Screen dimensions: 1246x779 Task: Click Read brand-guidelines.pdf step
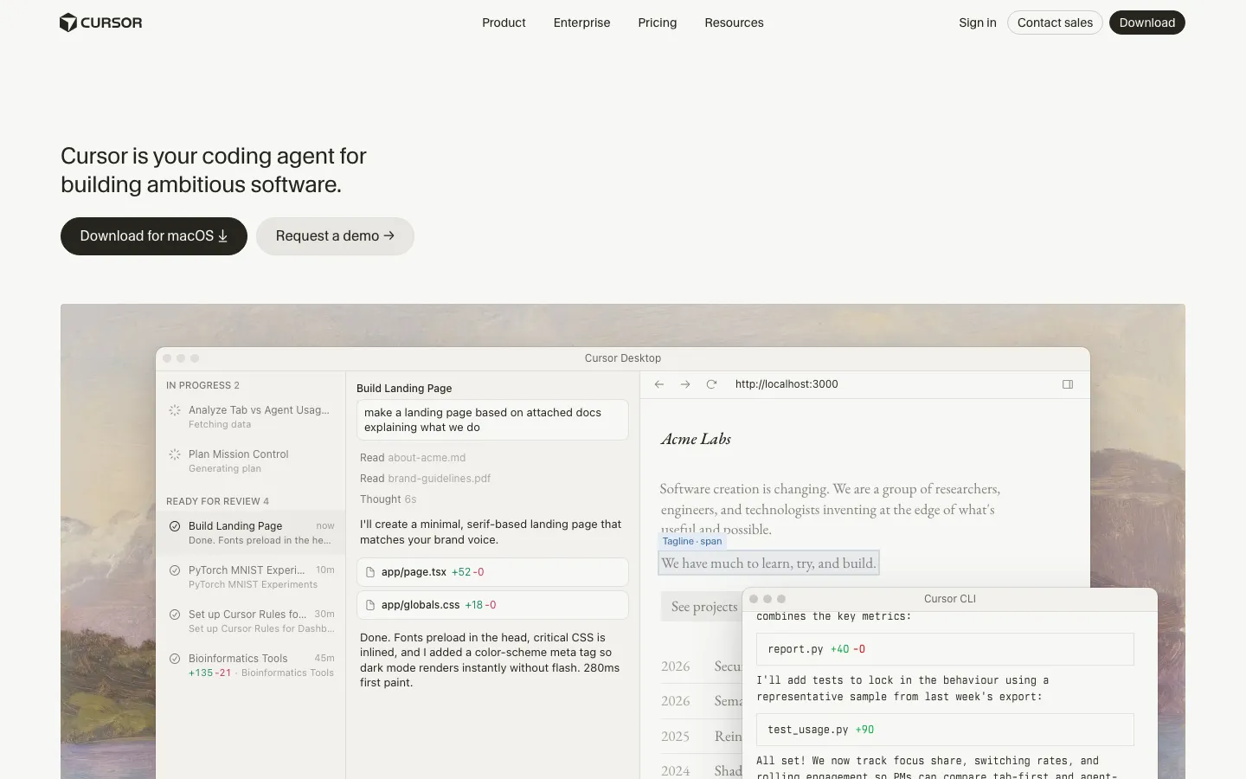pos(425,479)
